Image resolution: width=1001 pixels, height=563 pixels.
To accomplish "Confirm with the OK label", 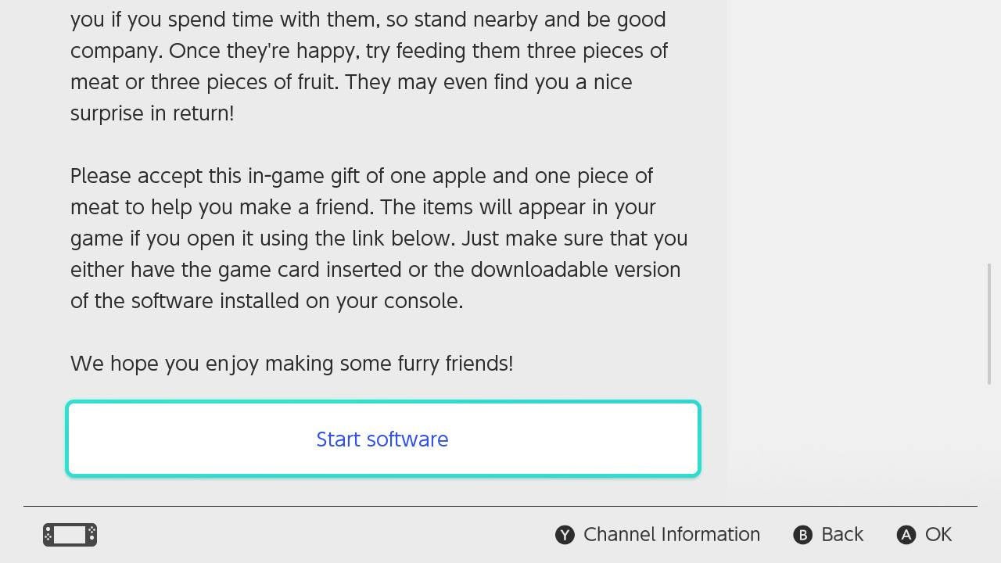I will (938, 534).
